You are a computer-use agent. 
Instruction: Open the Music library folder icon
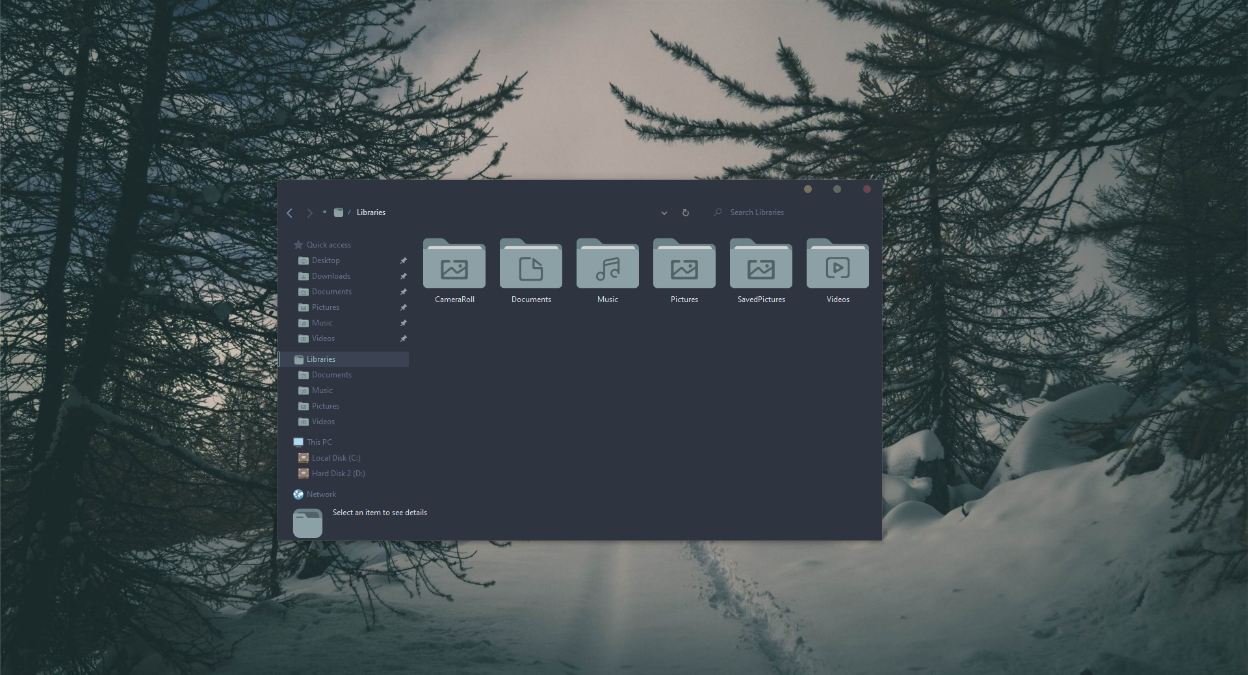[x=607, y=264]
